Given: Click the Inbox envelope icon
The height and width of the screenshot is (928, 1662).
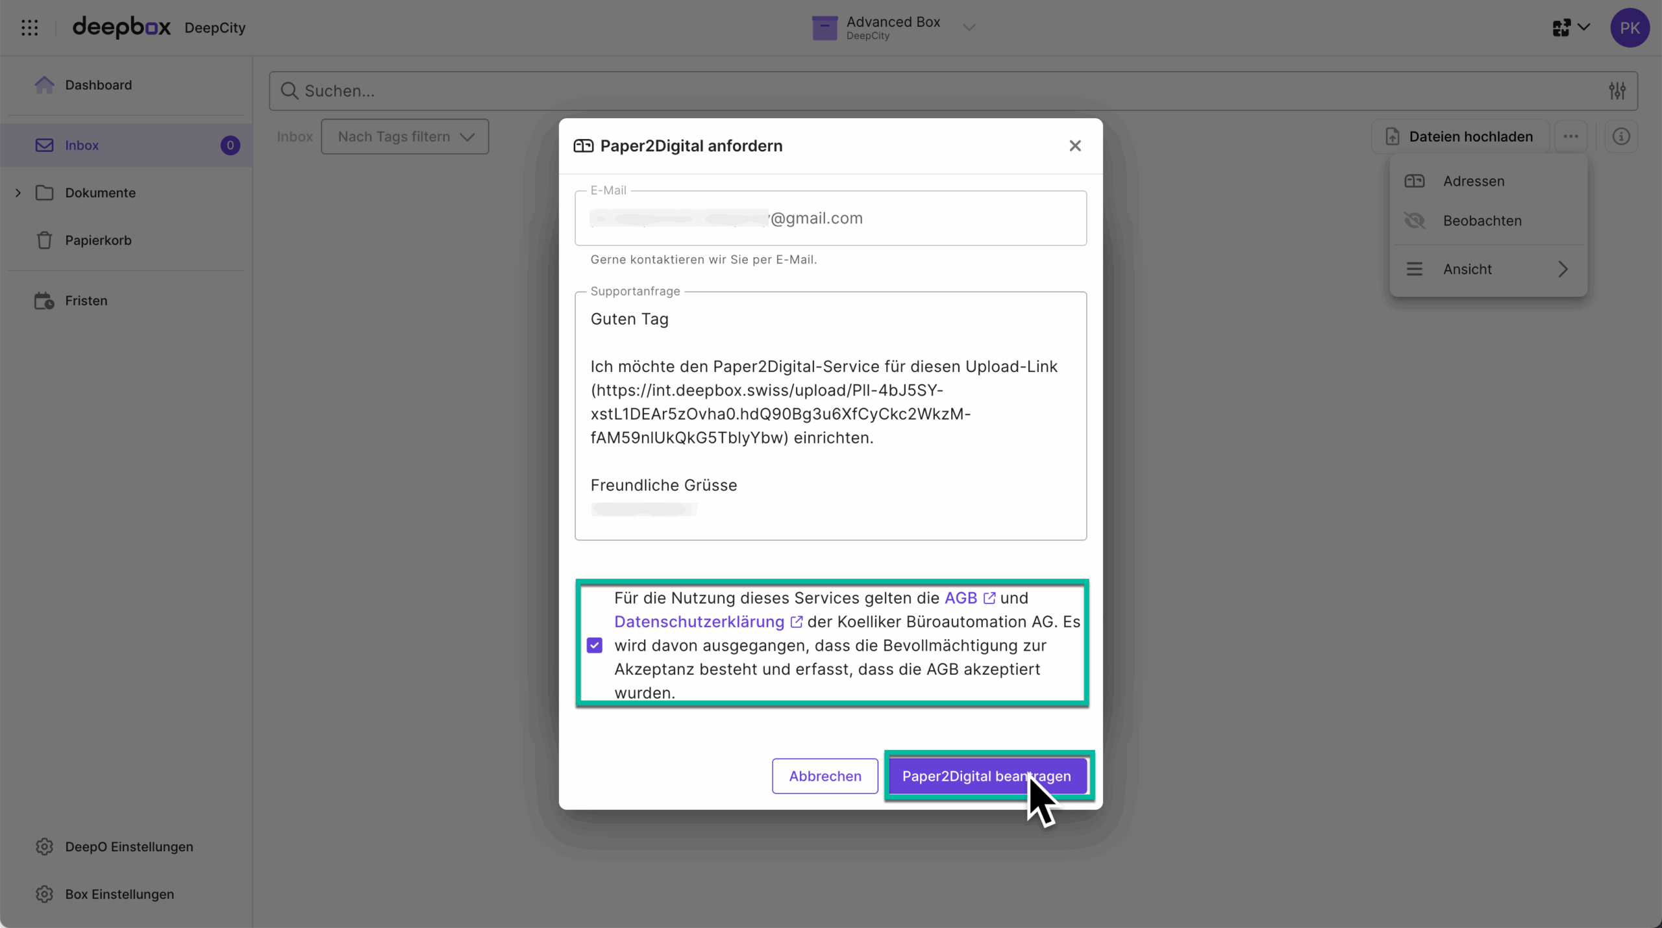Looking at the screenshot, I should tap(44, 145).
